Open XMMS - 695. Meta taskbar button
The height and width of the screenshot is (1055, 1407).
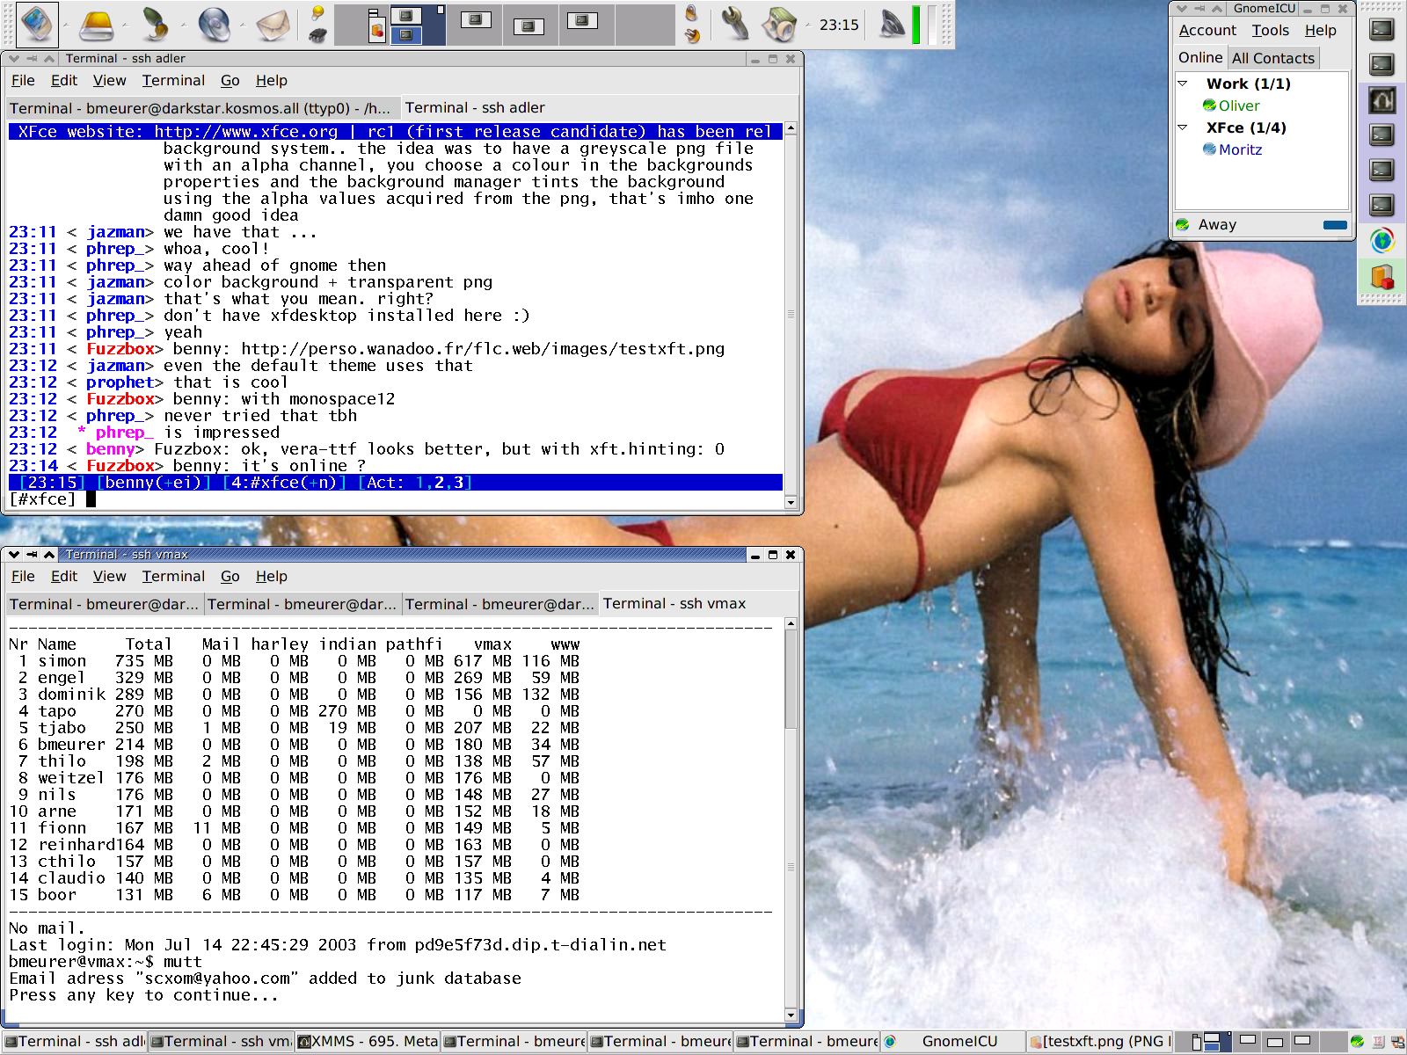pos(368,1042)
